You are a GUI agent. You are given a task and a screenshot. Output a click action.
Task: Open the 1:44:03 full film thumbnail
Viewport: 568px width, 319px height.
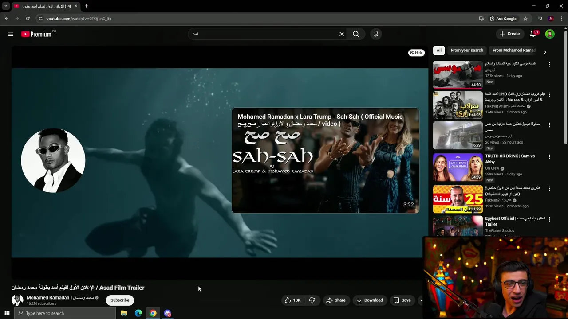pos(458,105)
